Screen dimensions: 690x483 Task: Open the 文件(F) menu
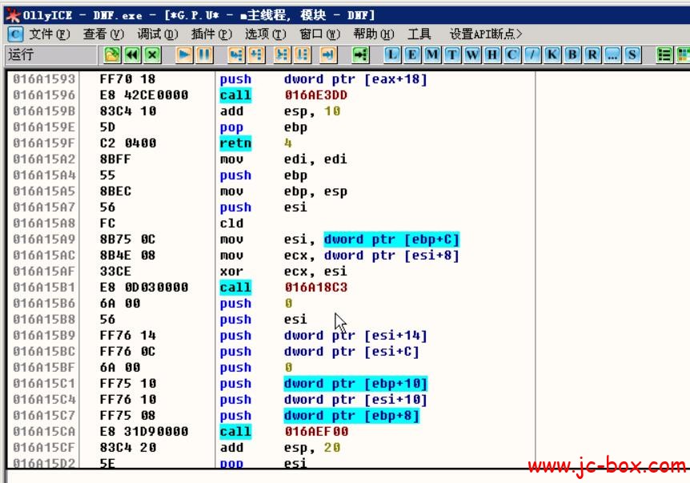pyautogui.click(x=50, y=34)
